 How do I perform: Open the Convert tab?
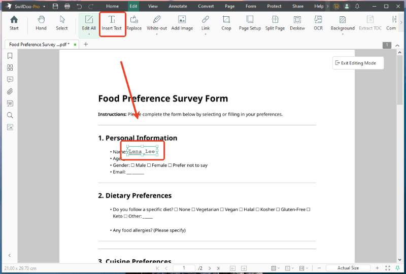click(x=206, y=6)
